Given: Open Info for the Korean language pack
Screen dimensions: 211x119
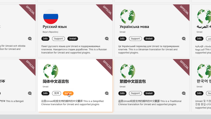Looking at the screenshot, I should [x=199, y=93].
